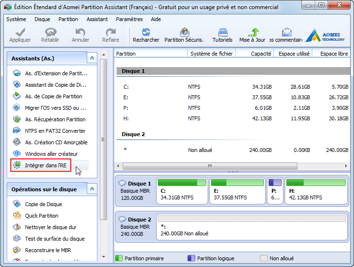Image resolution: width=354 pixels, height=267 pixels.
Task: Click the Non alloué legend swatch
Action: [x=264, y=258]
